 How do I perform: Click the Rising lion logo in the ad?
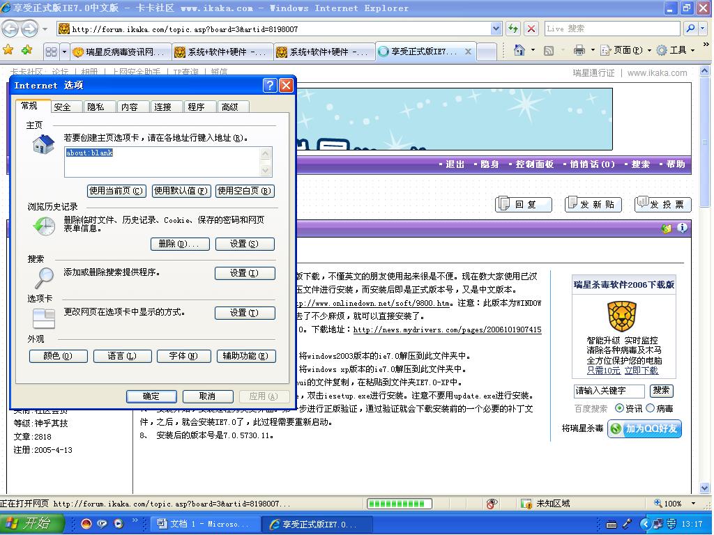point(622,317)
